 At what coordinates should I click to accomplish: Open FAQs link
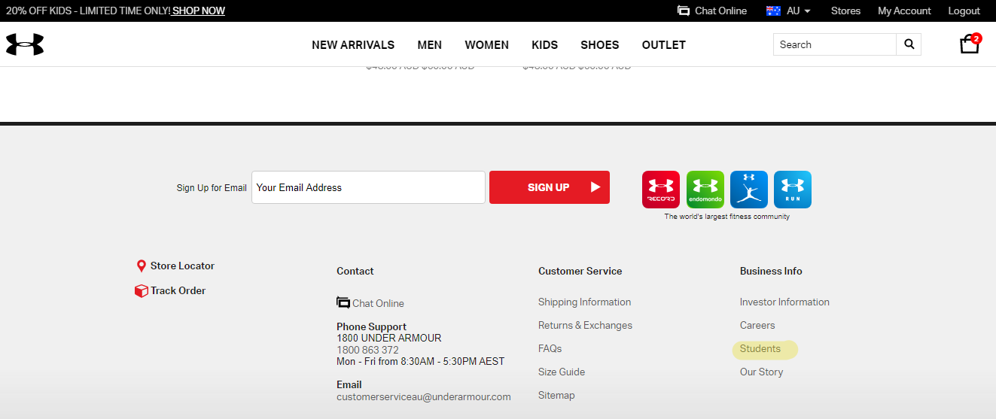point(550,348)
